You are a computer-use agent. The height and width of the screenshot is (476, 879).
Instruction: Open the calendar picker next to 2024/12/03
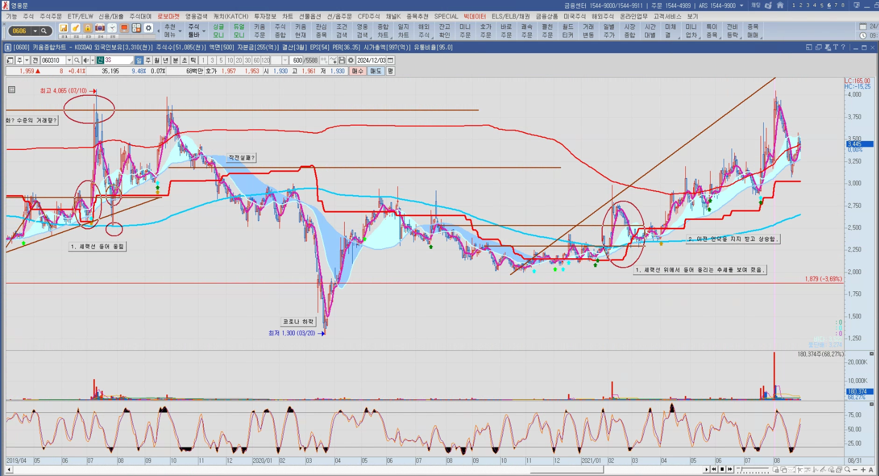click(x=391, y=60)
